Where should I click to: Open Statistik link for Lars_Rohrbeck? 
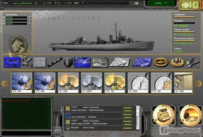128,117
